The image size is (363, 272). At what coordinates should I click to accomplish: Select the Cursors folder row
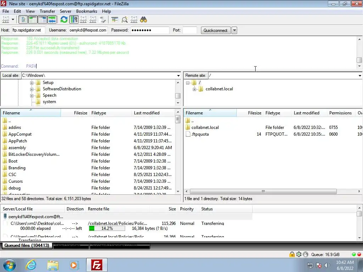point(88,181)
